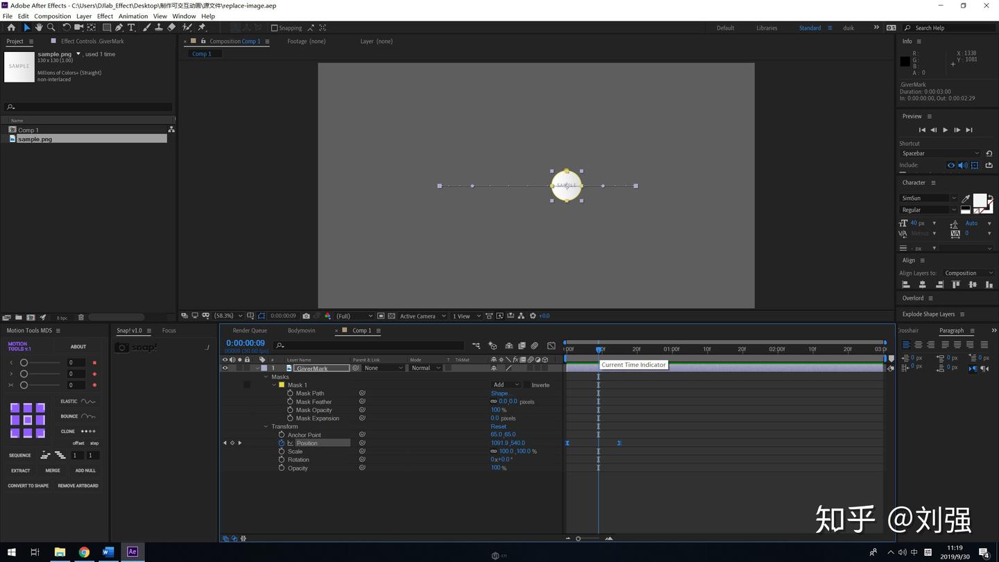Select the Pen tool
999x562 pixels.
coord(119,28)
